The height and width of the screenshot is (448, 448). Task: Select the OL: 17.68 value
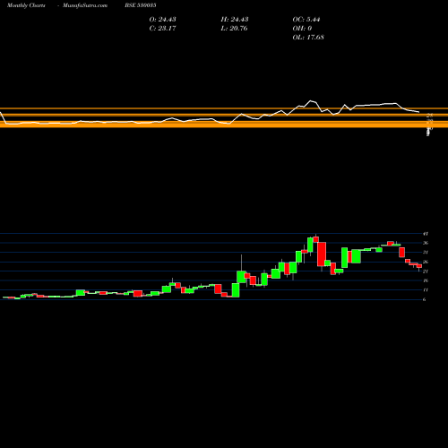pos(308,38)
